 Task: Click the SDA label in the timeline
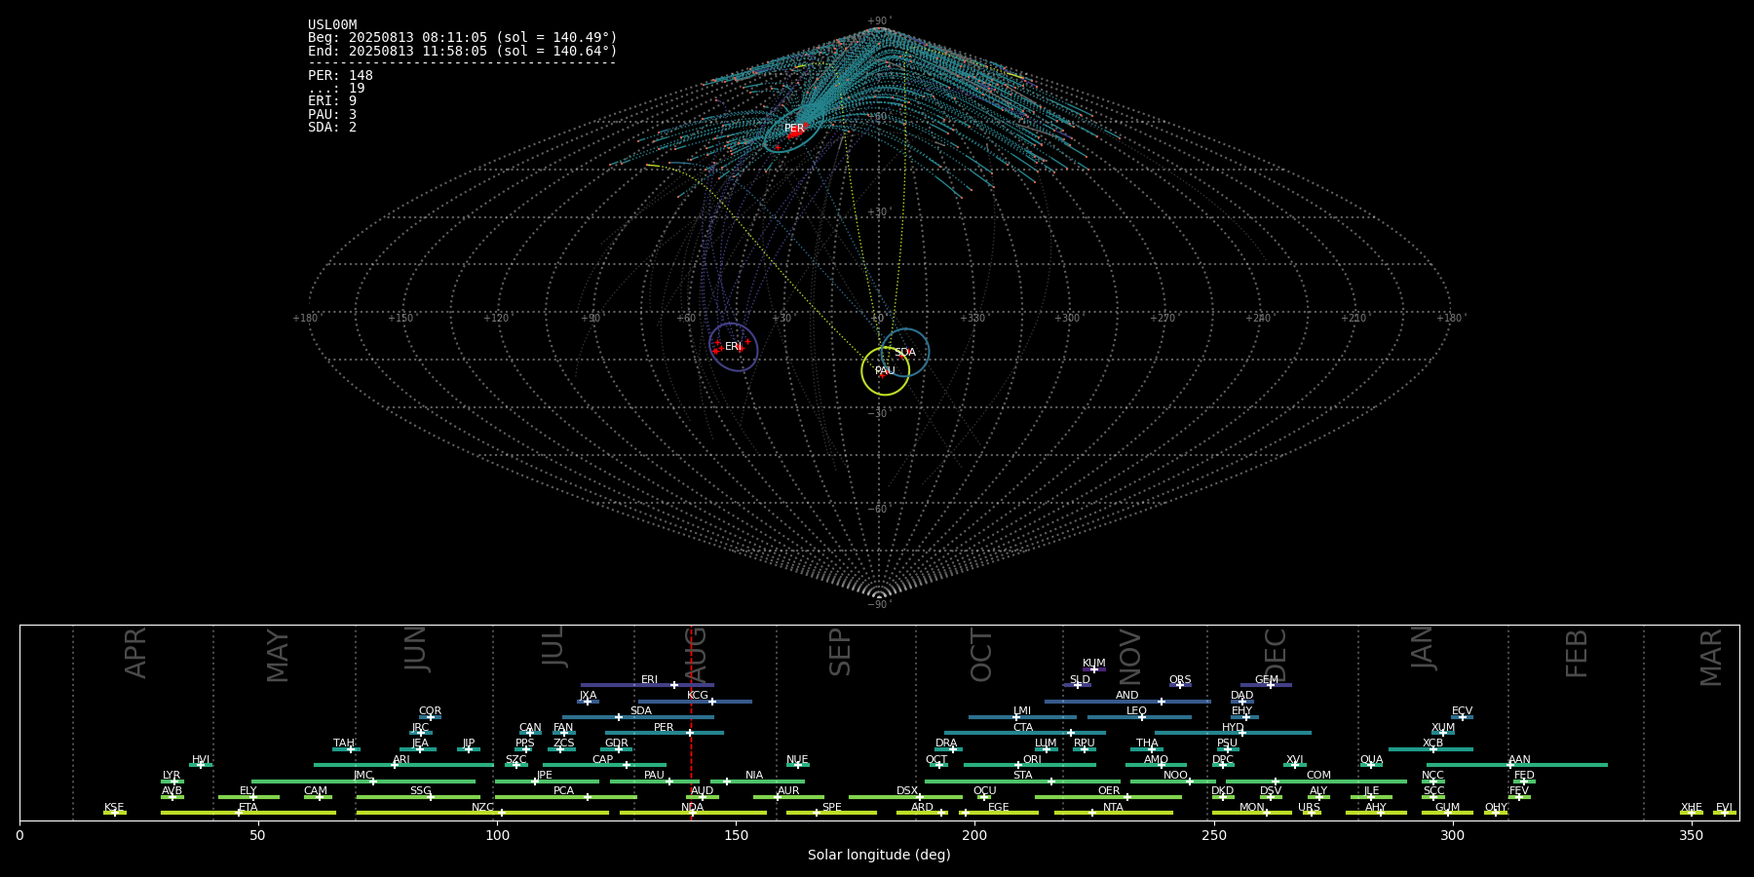point(641,711)
